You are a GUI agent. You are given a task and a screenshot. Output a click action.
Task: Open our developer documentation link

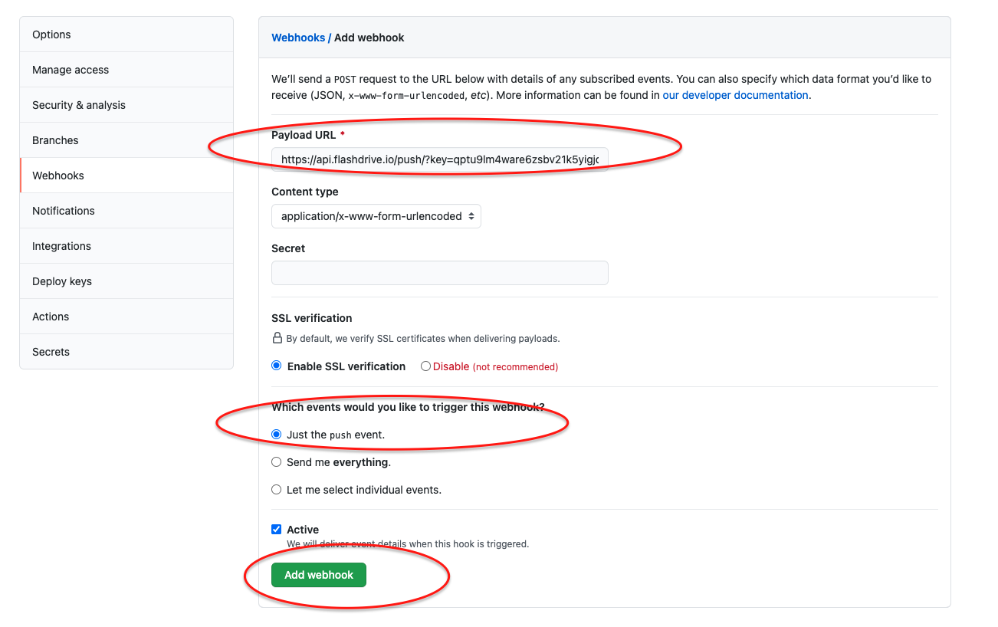pyautogui.click(x=734, y=95)
